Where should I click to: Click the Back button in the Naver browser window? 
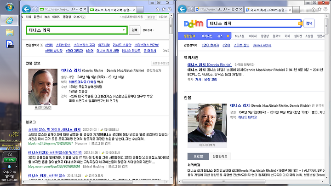[26, 9]
